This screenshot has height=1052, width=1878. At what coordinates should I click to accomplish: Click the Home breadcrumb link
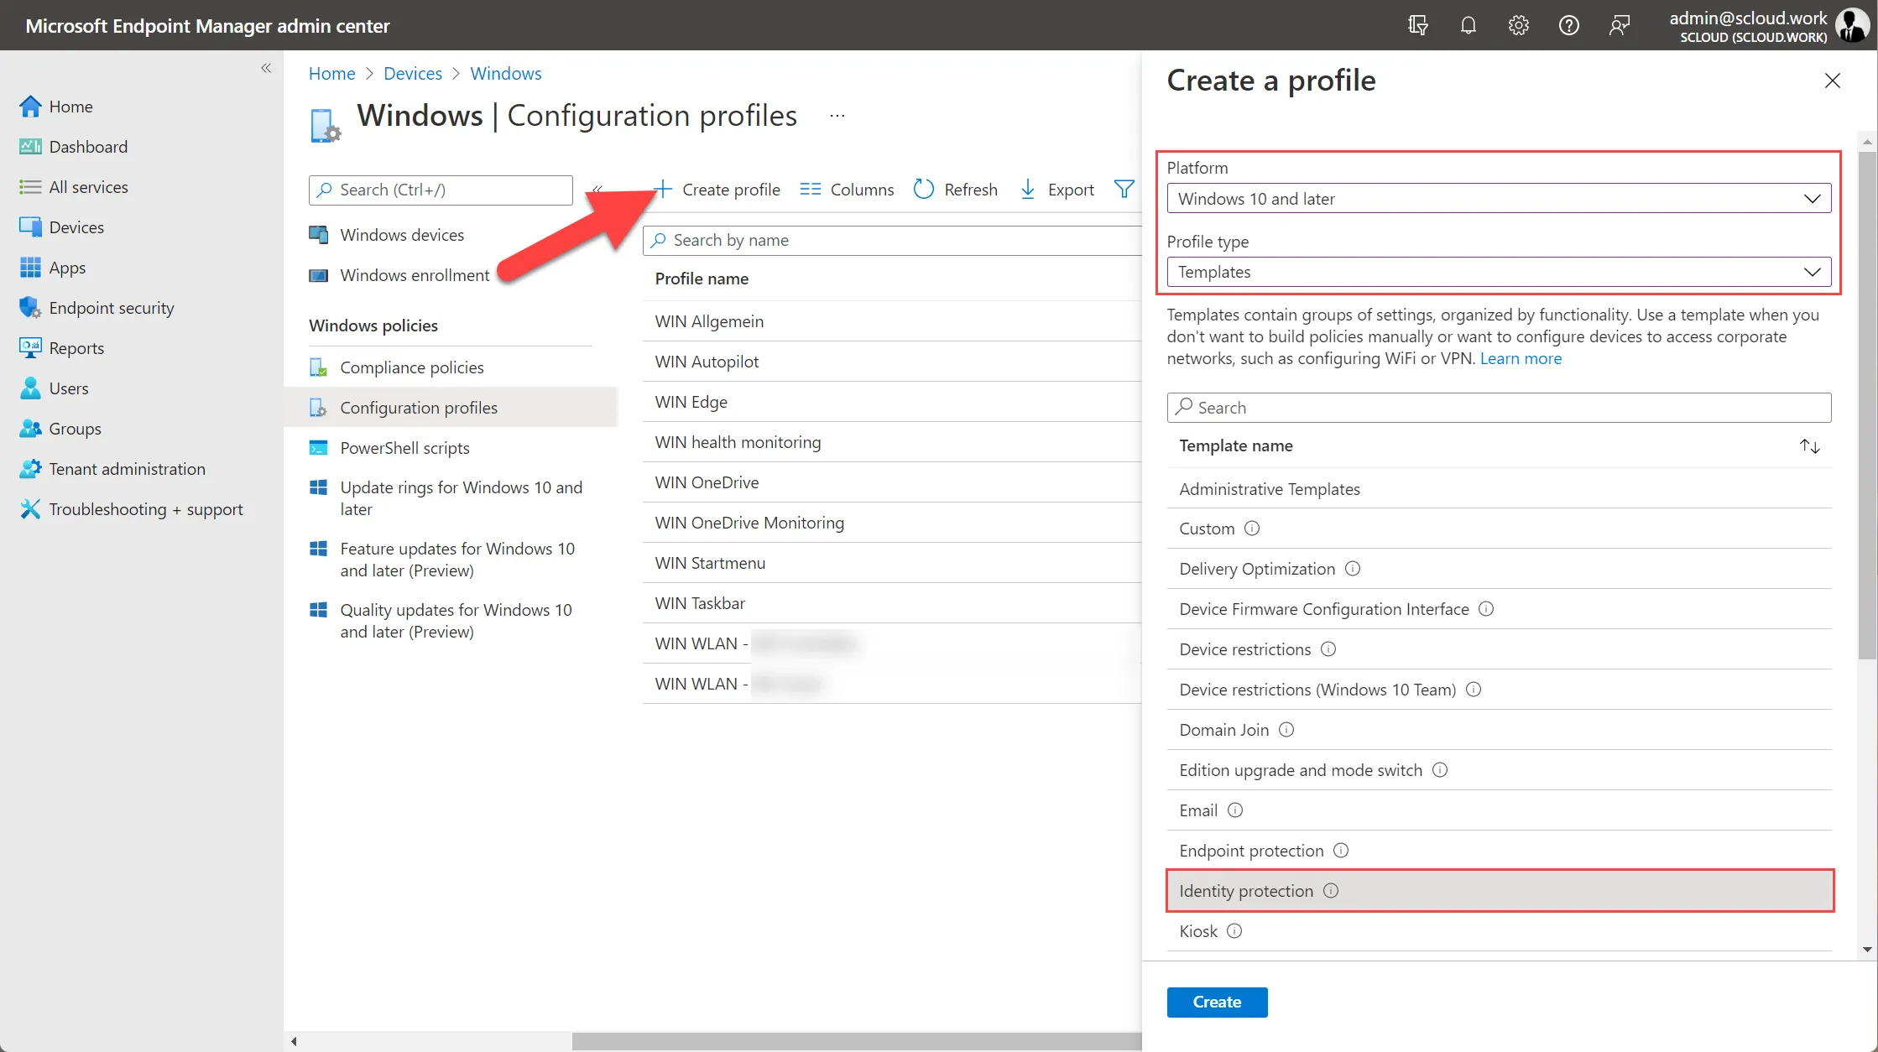(332, 73)
